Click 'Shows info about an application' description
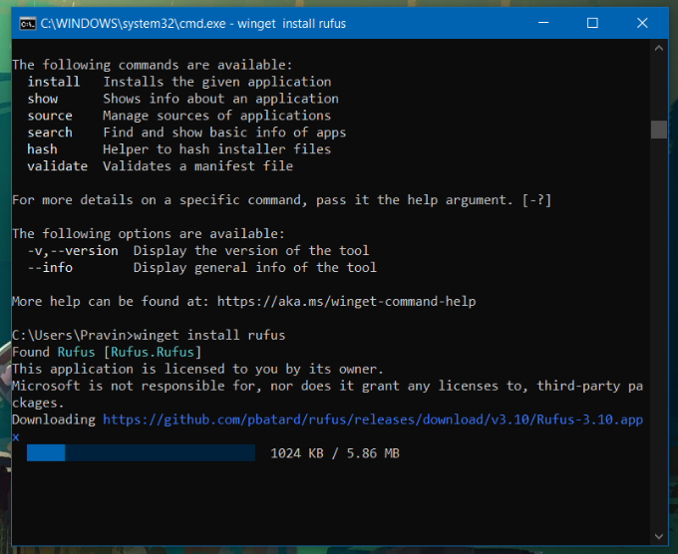678x554 pixels. pyautogui.click(x=221, y=99)
